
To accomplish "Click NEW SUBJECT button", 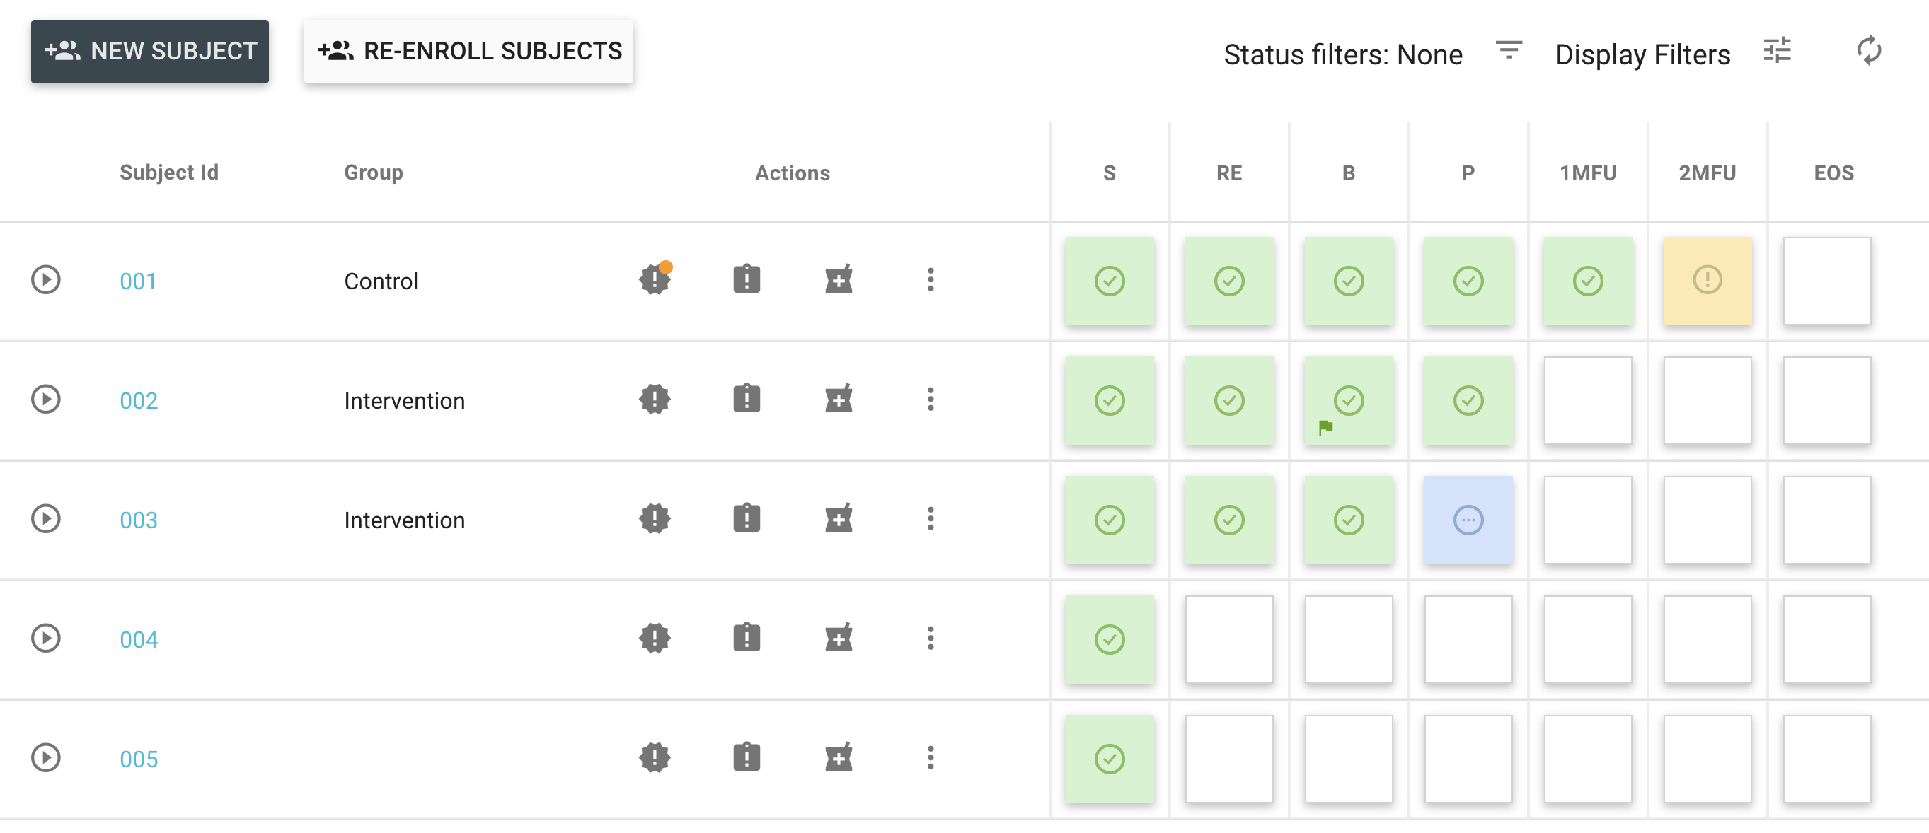I will tap(150, 51).
